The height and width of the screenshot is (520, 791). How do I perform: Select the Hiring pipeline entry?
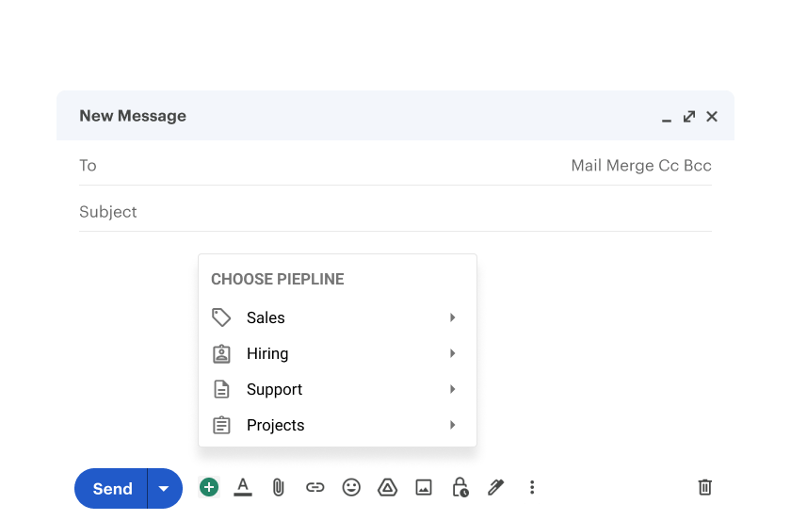[x=337, y=353]
